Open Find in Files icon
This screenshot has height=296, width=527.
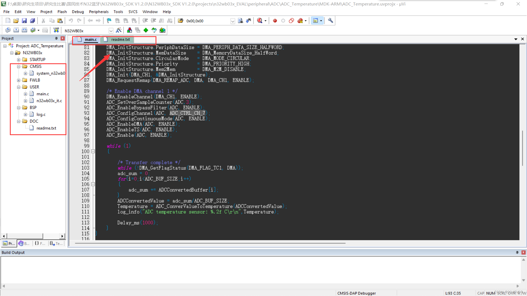pos(240,21)
